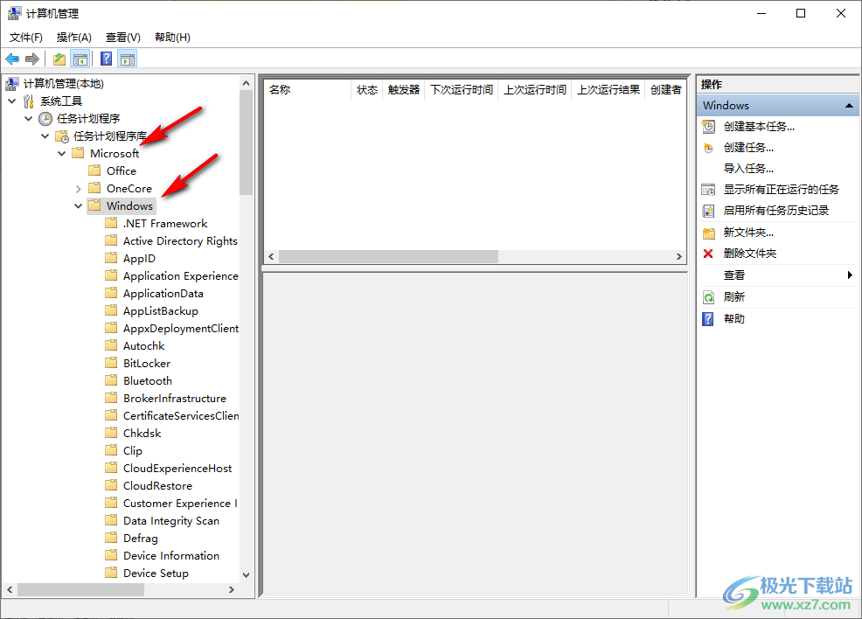This screenshot has height=619, width=862.
Task: Click the Clip folder icon
Action: [111, 450]
